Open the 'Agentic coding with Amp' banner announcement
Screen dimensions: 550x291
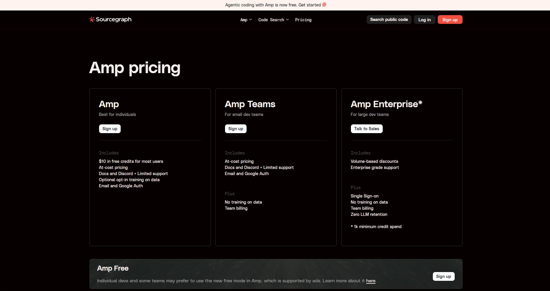coord(273,5)
